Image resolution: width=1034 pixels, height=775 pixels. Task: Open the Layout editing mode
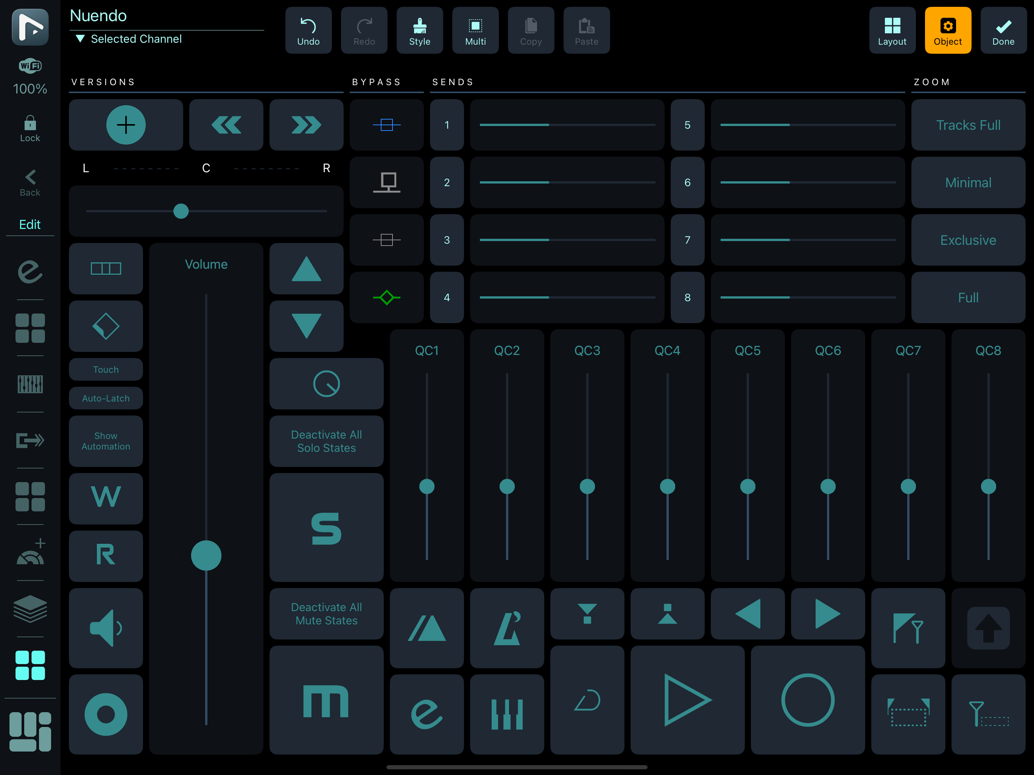pyautogui.click(x=892, y=30)
